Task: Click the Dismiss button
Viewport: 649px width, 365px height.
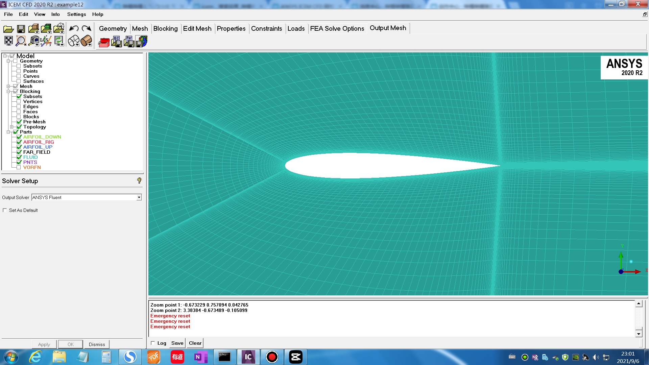Action: tap(97, 344)
